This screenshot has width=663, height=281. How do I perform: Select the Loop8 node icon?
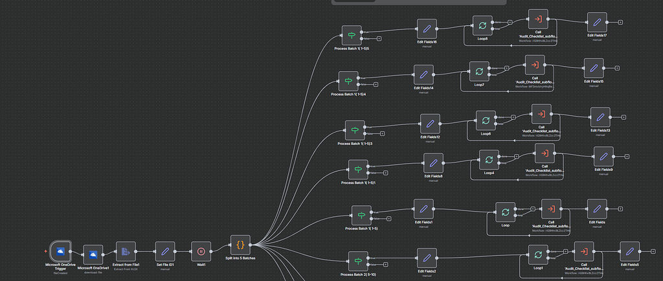point(482,26)
